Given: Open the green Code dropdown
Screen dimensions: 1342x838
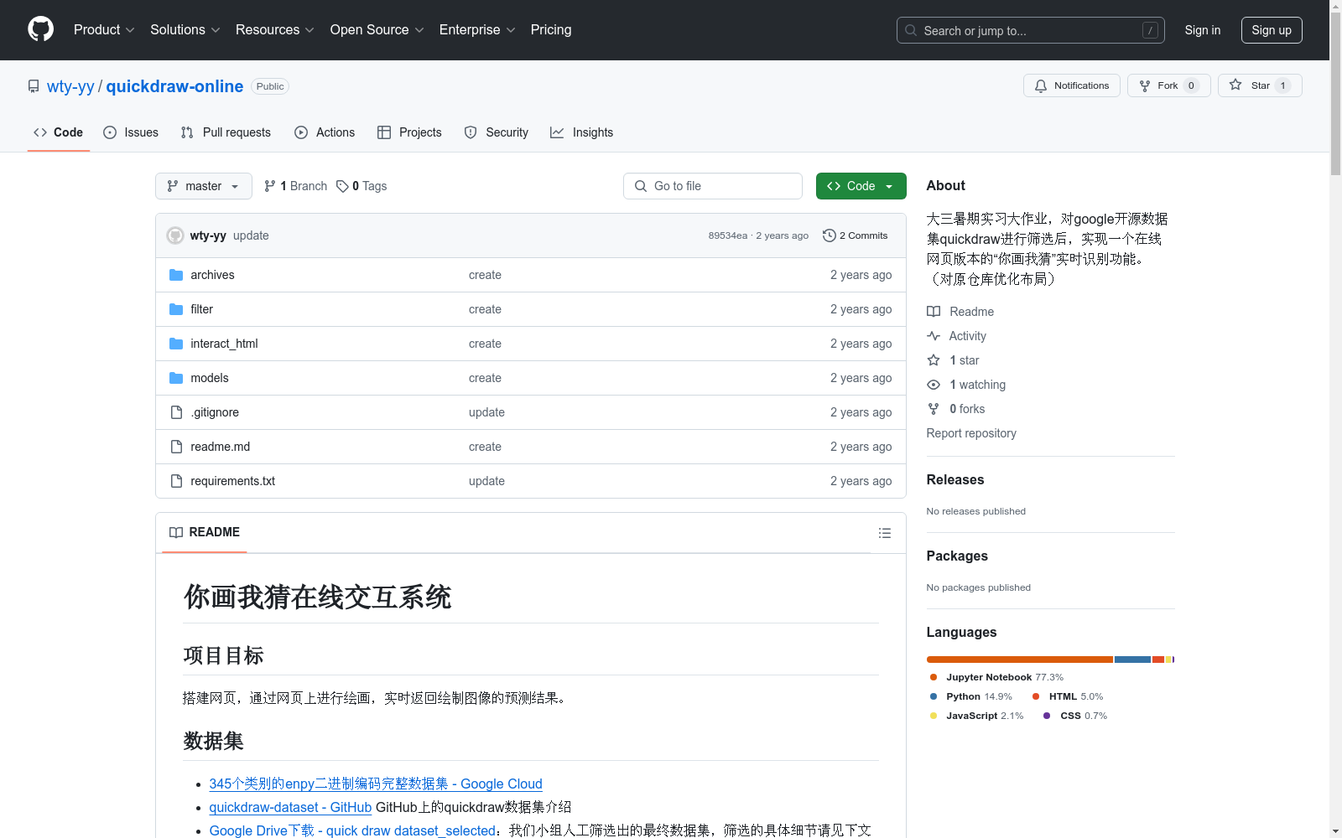Looking at the screenshot, I should point(861,186).
